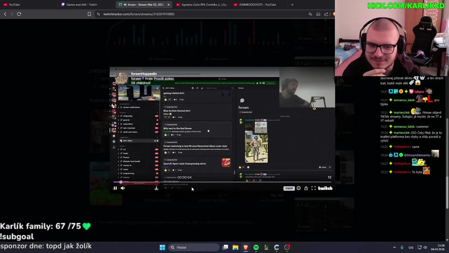449x253 pixels.
Task: Open clip player settings gear
Action: pyautogui.click(x=299, y=188)
